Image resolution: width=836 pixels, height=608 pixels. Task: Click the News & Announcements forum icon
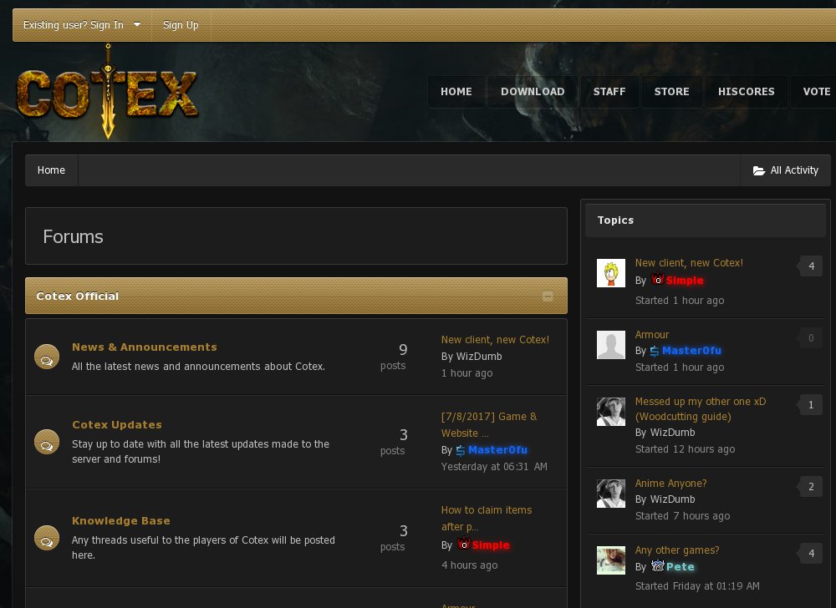click(47, 356)
